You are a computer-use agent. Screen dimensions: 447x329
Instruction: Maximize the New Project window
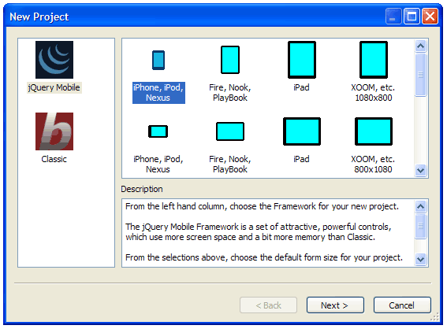[412, 17]
